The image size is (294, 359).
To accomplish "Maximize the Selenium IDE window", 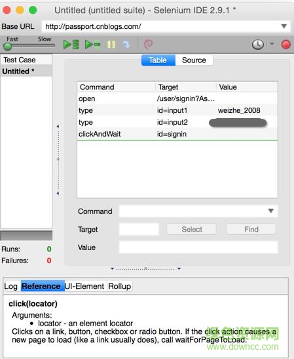I will pos(33,10).
